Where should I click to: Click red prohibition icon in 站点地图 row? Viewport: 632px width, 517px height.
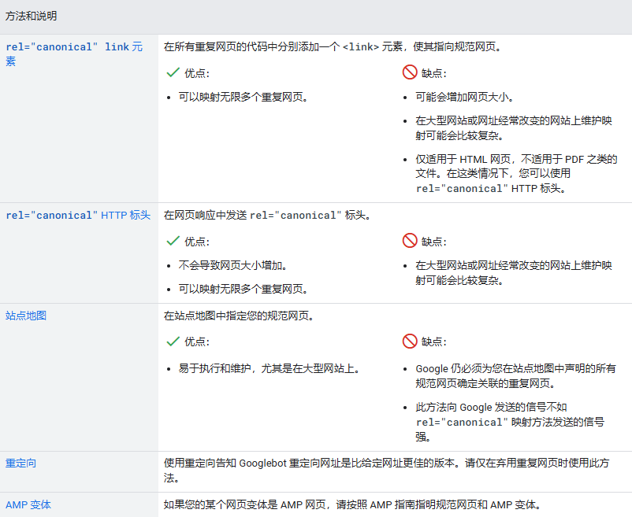point(409,342)
